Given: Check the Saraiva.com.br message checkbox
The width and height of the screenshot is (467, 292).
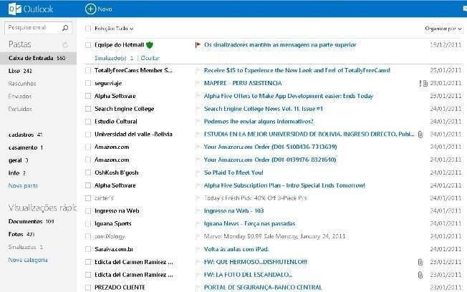Looking at the screenshot, I should [88, 249].
